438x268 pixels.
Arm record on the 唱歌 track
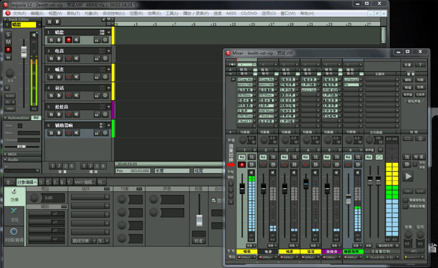(x=69, y=40)
